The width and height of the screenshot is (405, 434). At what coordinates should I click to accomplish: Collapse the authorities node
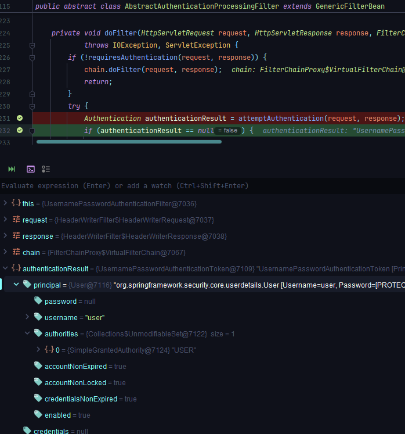click(x=27, y=333)
